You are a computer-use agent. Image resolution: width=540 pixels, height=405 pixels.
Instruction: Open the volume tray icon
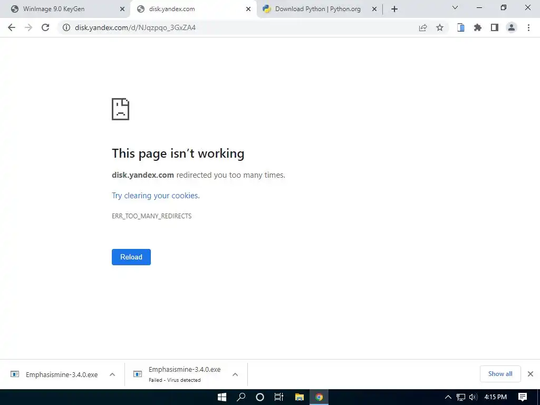(473, 397)
